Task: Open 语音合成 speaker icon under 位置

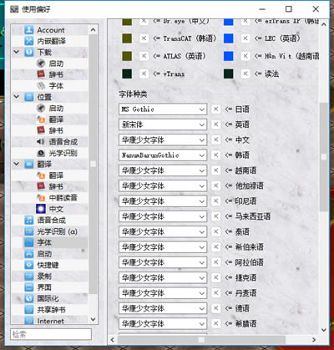Action: pos(41,142)
